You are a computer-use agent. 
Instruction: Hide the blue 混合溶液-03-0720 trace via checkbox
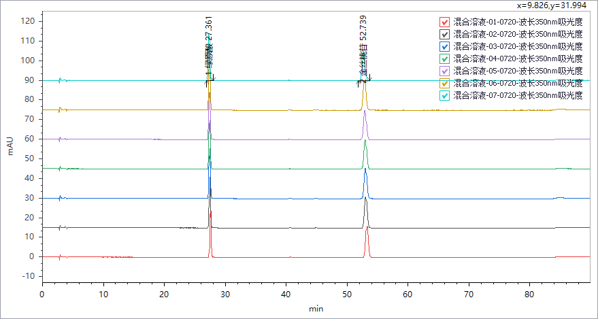point(444,46)
